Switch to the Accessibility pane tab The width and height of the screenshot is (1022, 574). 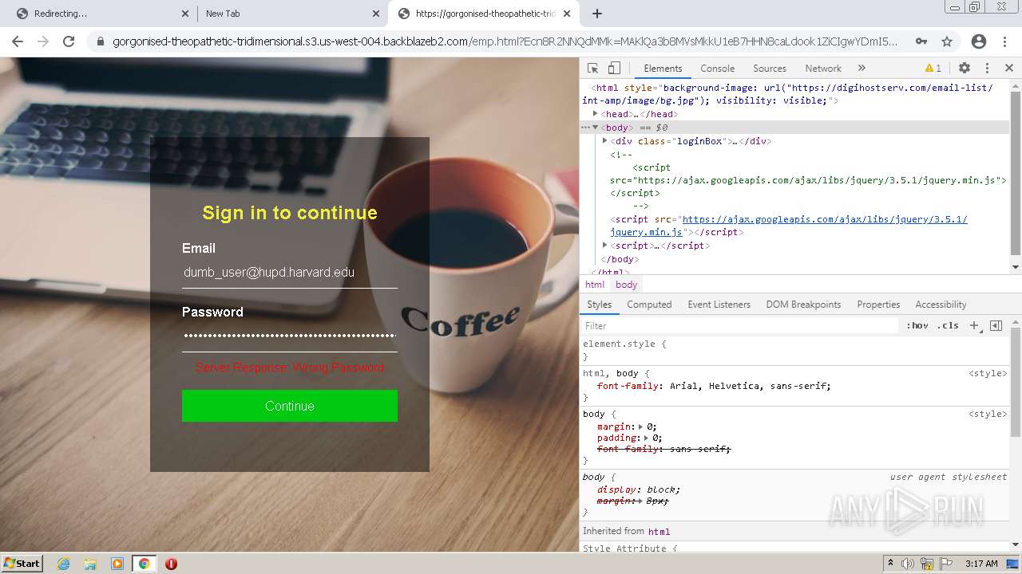point(941,305)
